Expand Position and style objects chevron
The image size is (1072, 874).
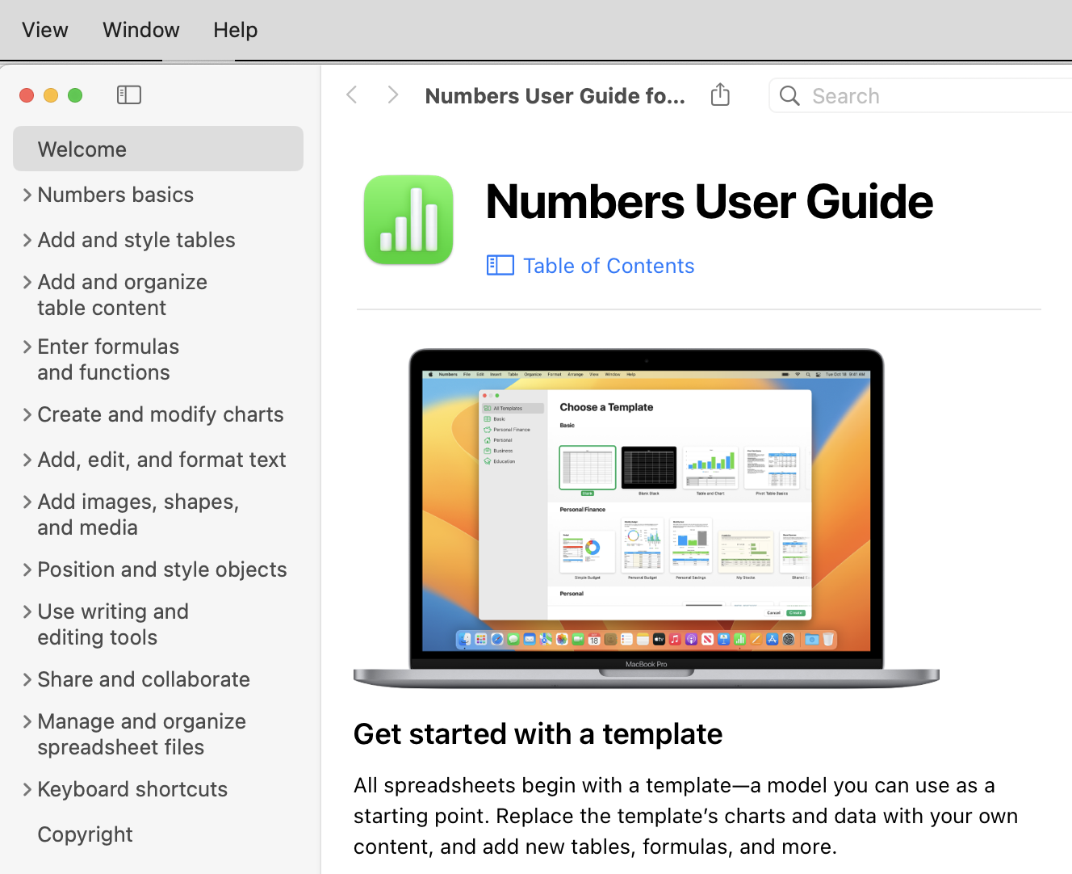(27, 569)
